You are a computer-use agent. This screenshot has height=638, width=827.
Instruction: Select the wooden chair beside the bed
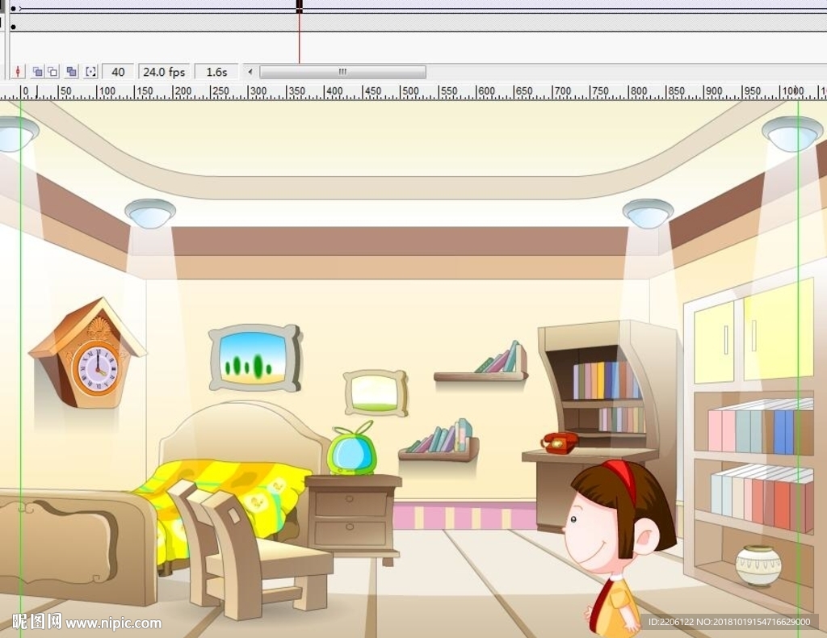(250, 551)
